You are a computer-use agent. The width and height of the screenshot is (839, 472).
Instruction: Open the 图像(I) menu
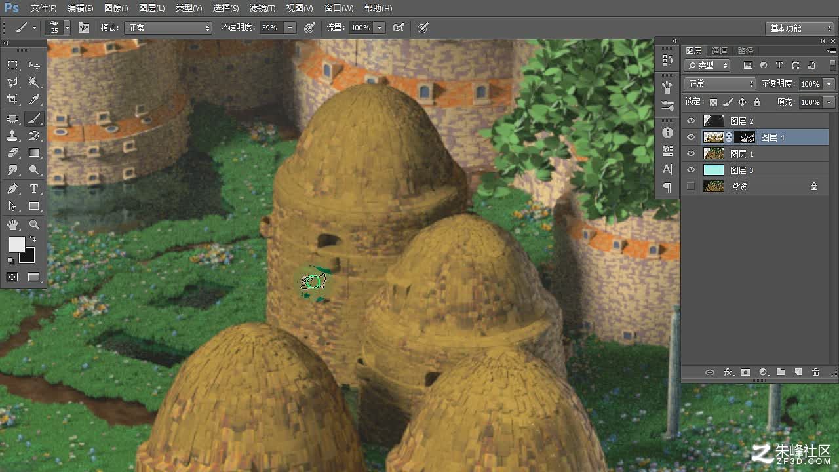pos(116,9)
